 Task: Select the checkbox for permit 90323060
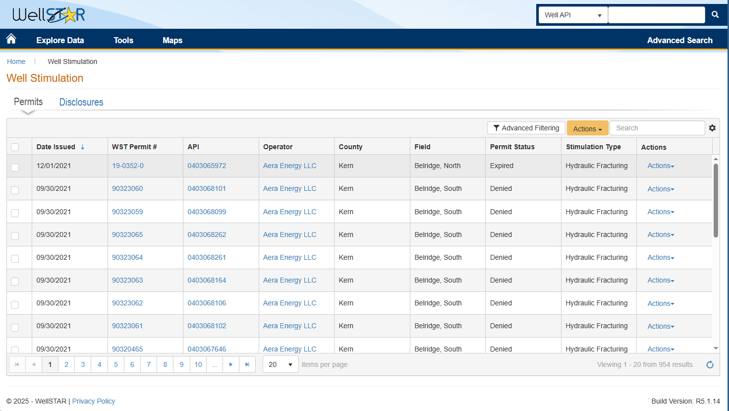tap(15, 190)
